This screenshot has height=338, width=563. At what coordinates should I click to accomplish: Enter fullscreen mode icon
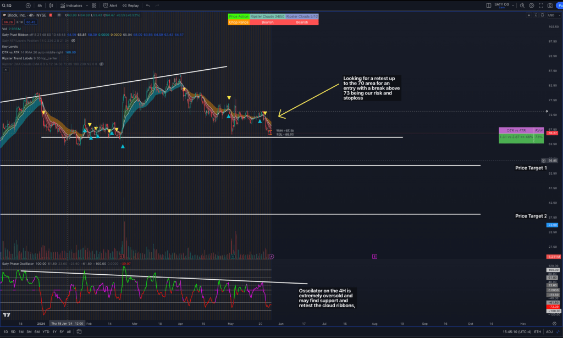(x=540, y=5)
